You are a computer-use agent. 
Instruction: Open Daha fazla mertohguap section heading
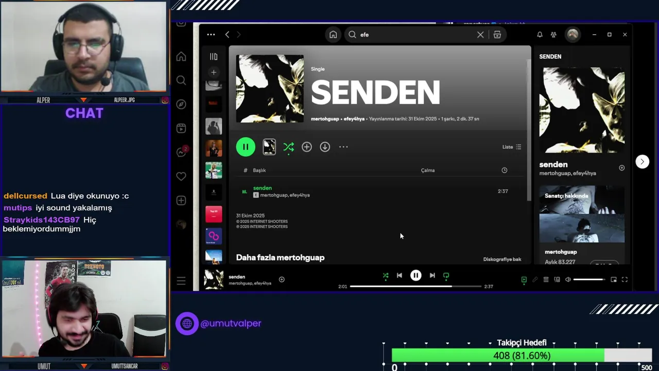[x=280, y=258]
